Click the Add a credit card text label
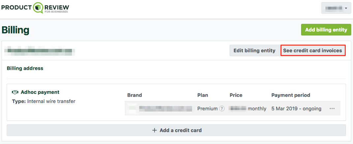This screenshot has width=353, height=144. tap(180, 130)
